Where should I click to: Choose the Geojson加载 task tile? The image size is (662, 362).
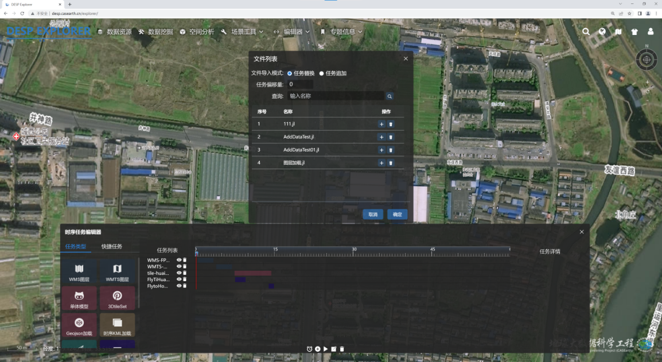pos(79,325)
